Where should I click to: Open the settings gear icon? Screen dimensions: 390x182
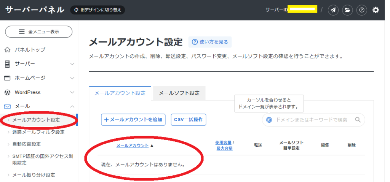(x=376, y=10)
